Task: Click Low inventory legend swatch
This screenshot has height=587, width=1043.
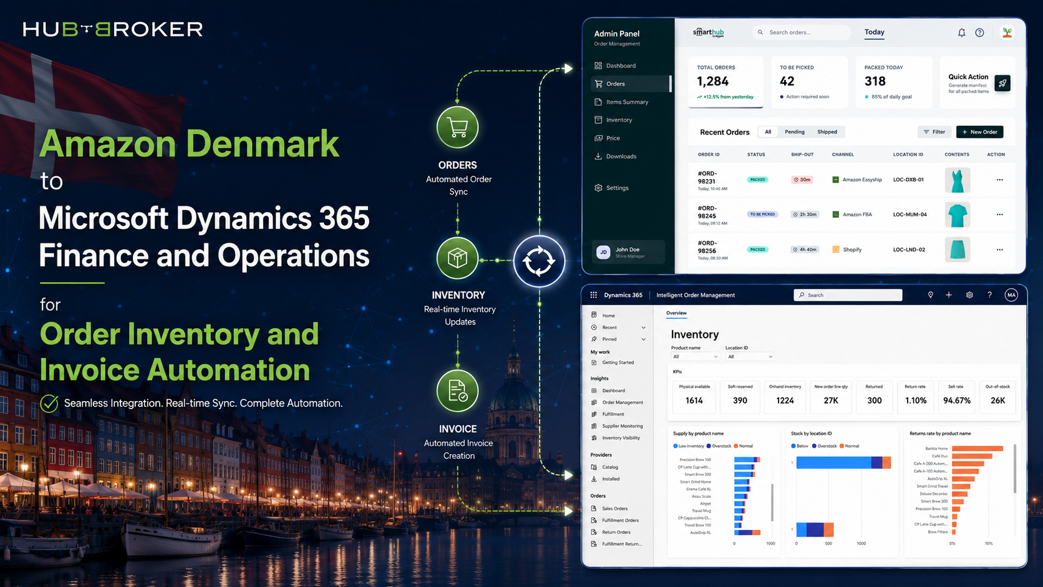Action: [x=676, y=446]
